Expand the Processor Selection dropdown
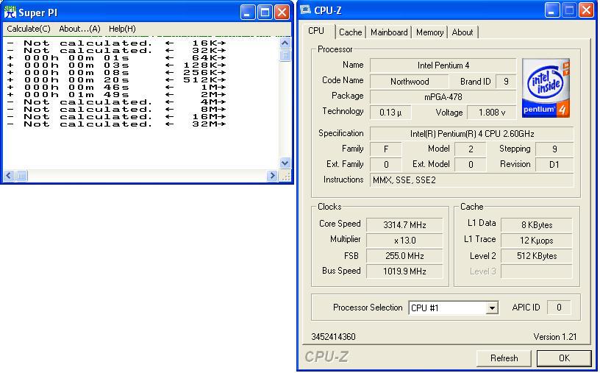The image size is (600, 373). click(492, 308)
